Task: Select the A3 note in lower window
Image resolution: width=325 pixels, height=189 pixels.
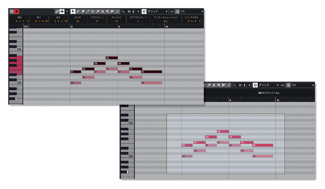Action: (223, 131)
